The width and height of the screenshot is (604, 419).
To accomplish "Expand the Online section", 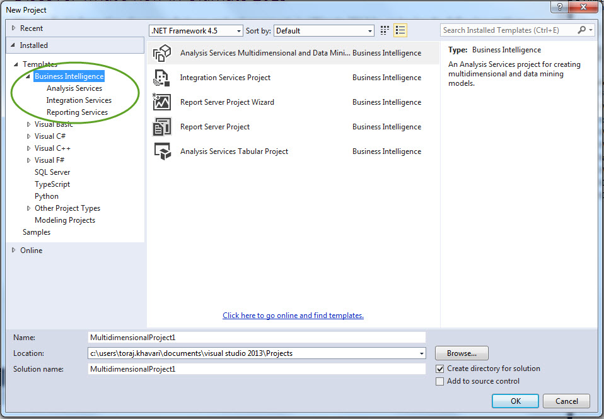I will click(13, 250).
